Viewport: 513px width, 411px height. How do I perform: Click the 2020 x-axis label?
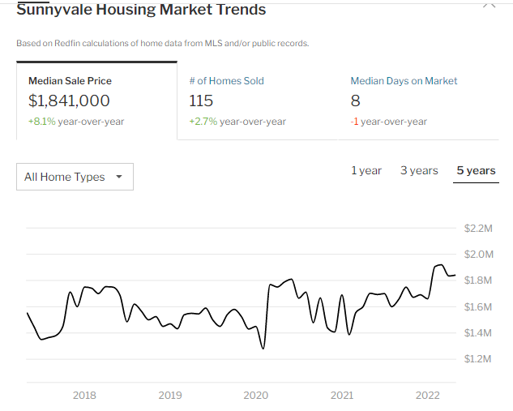click(x=256, y=396)
